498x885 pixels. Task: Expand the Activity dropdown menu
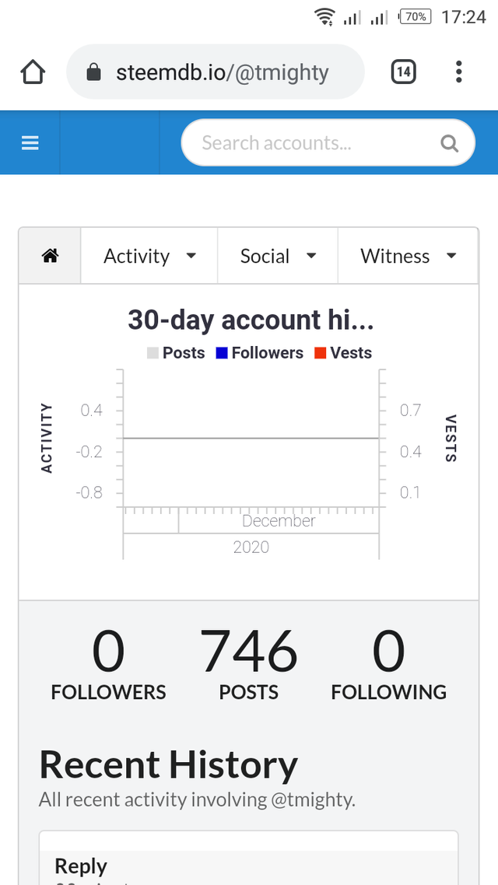tap(149, 256)
